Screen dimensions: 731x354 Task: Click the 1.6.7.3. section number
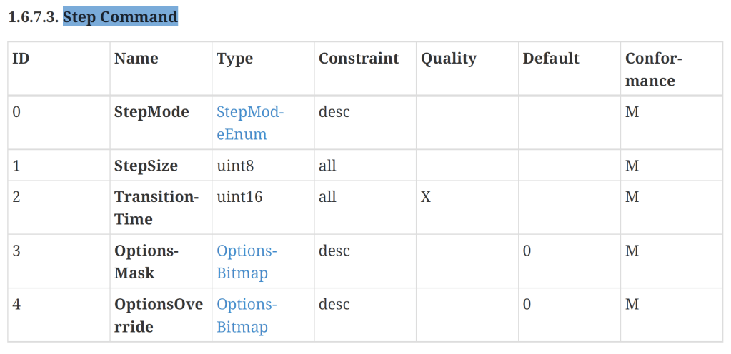point(33,16)
